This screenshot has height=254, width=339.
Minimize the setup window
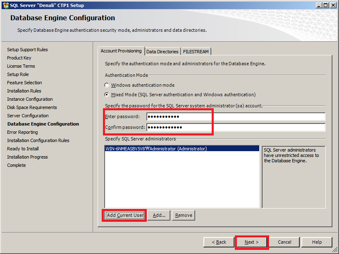click(318, 5)
